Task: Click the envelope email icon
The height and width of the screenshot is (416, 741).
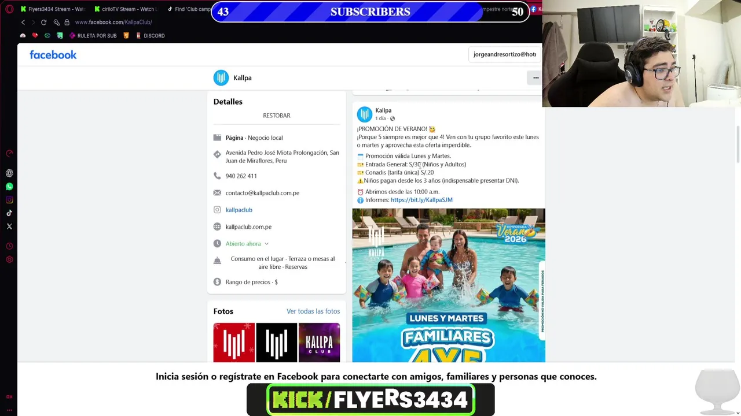Action: [x=217, y=193]
